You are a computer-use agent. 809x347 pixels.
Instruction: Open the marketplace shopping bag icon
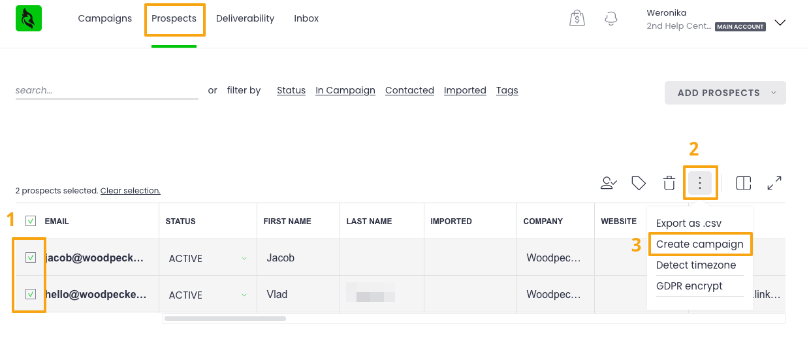[577, 19]
